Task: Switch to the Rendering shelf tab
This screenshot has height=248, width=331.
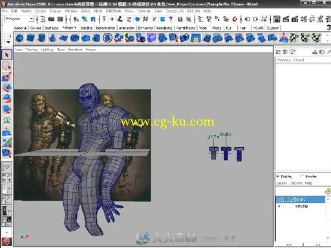Action: (x=164, y=28)
